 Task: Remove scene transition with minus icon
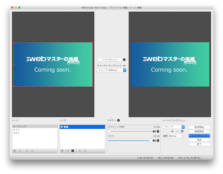(177, 131)
